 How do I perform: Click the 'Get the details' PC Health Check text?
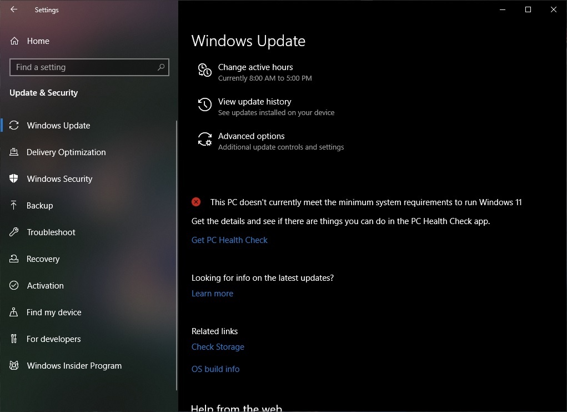coord(340,221)
